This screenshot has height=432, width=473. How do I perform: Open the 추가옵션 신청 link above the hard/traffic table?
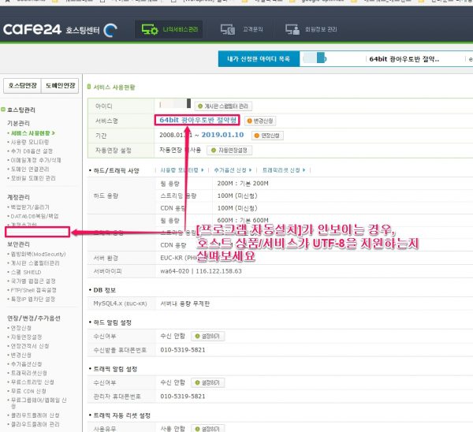[x=233, y=170]
